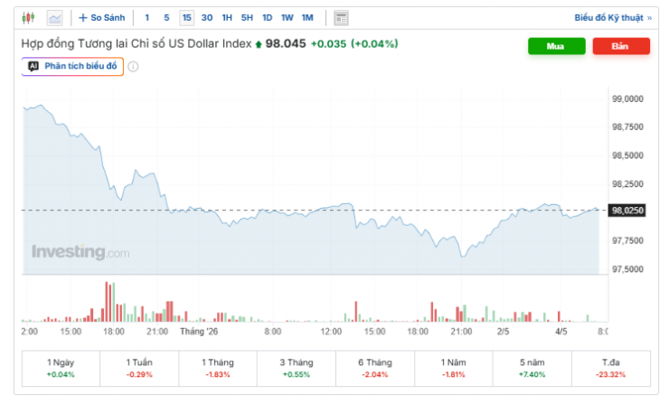Click the 98,5000 price axis label
Image resolution: width=669 pixels, height=404 pixels.
627,155
